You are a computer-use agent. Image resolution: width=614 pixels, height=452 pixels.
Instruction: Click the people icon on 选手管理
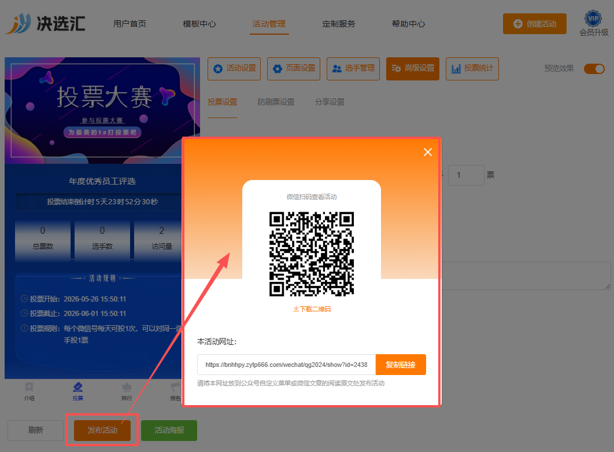336,69
